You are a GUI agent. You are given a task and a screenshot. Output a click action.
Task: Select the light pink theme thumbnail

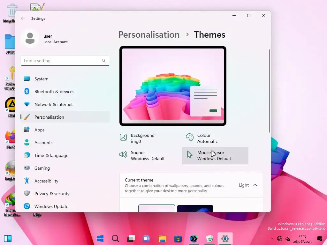(157, 209)
